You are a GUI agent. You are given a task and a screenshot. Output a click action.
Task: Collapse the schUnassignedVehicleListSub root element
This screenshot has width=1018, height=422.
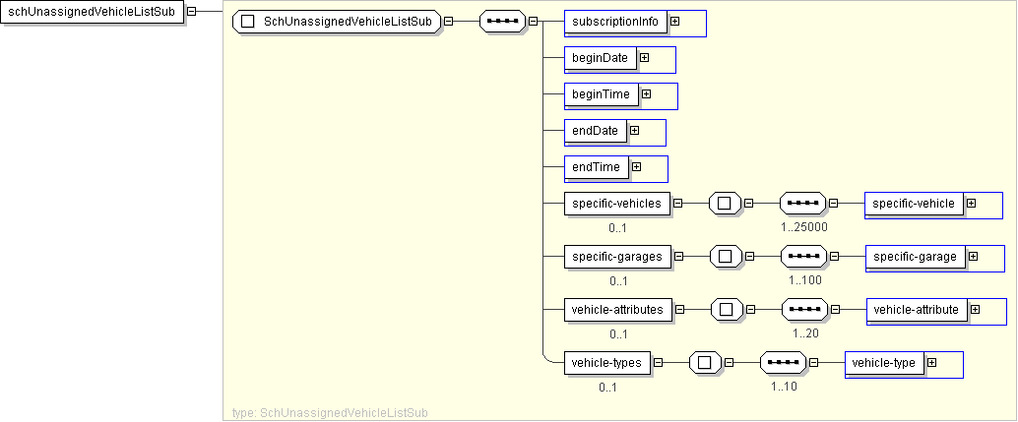[x=191, y=12]
